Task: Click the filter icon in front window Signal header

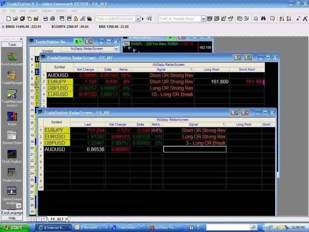Action: [x=224, y=125]
